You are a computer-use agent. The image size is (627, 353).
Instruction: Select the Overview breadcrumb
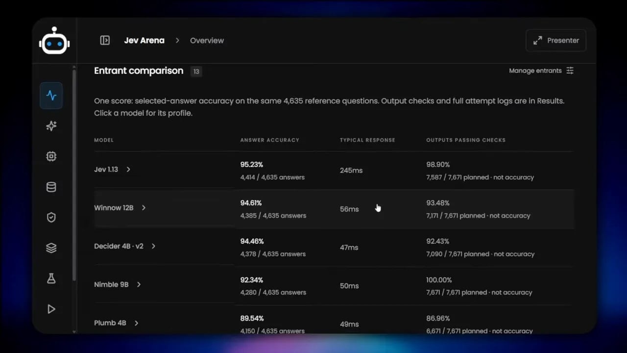coord(207,40)
